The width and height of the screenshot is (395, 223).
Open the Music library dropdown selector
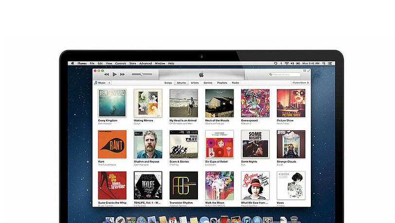(x=102, y=83)
